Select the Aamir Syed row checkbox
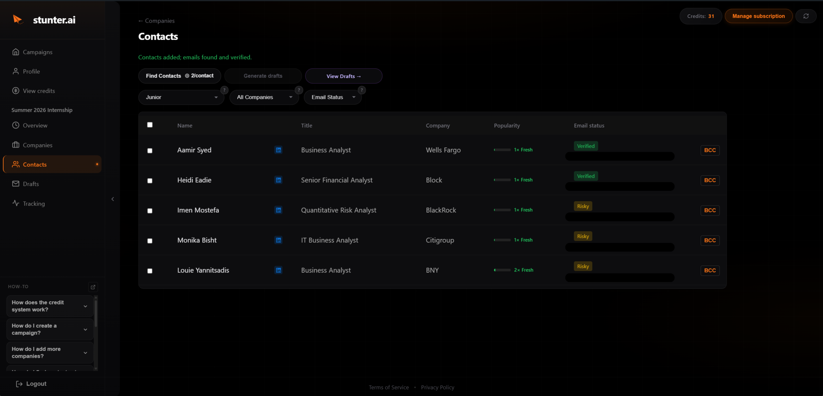This screenshot has width=823, height=396. pos(150,151)
